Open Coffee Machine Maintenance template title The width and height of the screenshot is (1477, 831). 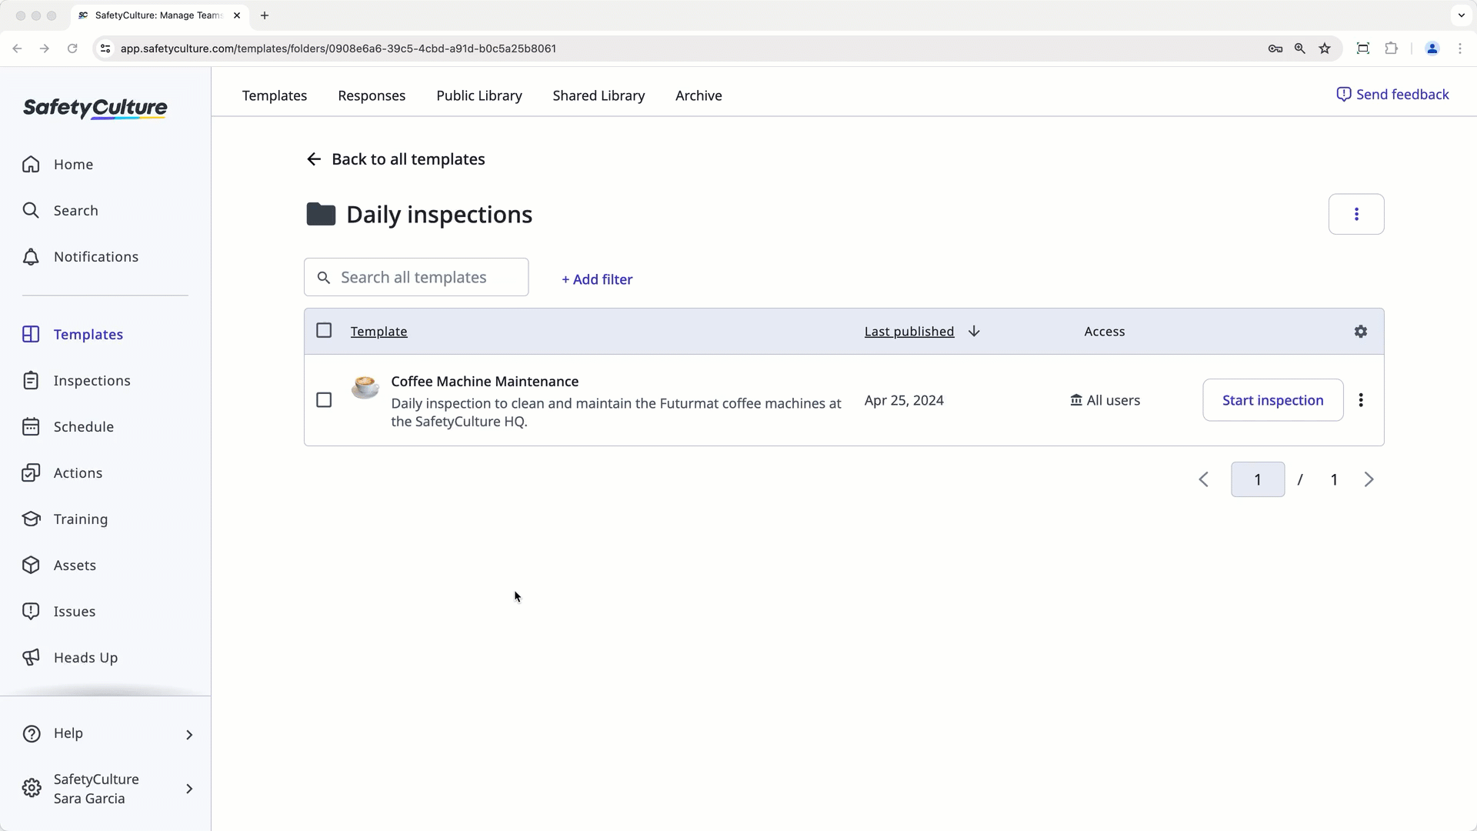(x=485, y=382)
